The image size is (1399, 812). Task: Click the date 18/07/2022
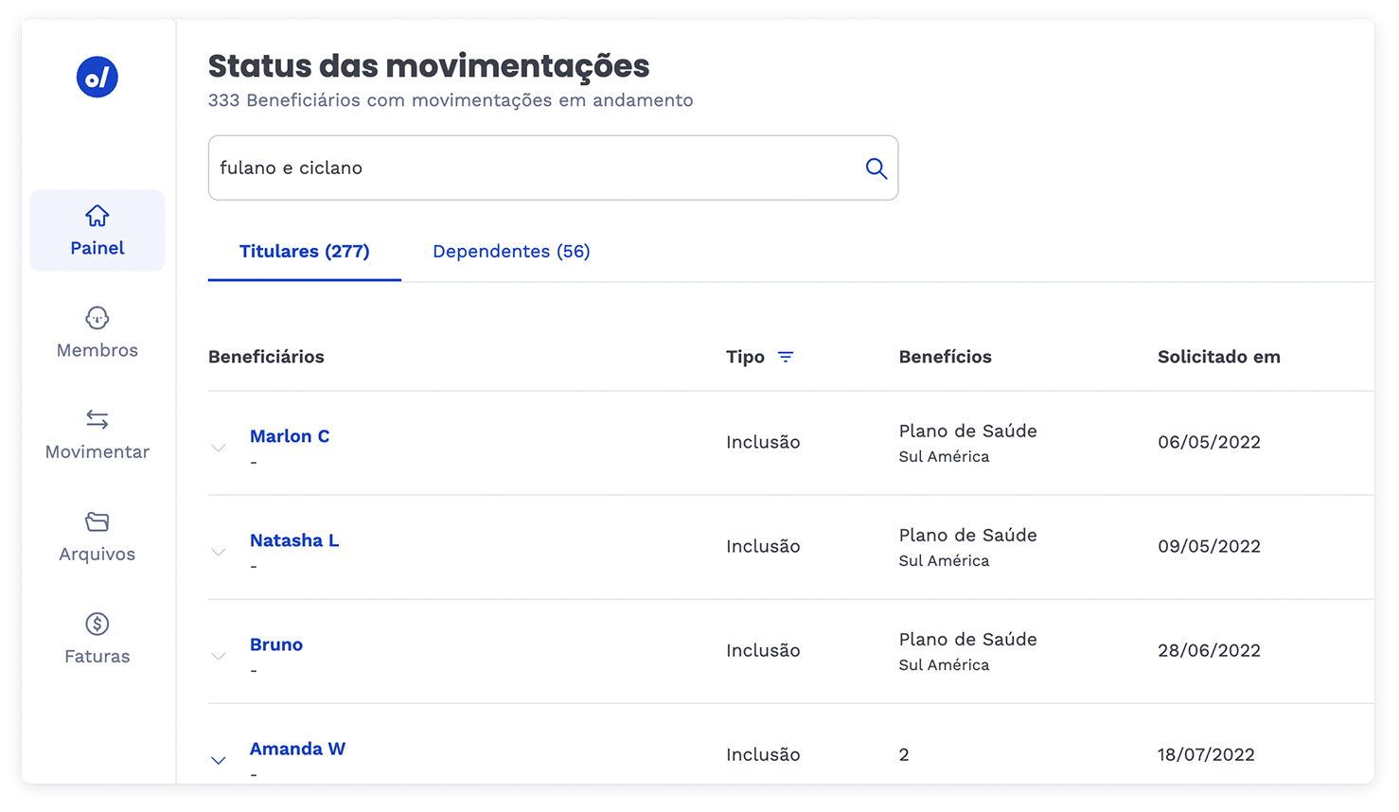click(x=1206, y=754)
